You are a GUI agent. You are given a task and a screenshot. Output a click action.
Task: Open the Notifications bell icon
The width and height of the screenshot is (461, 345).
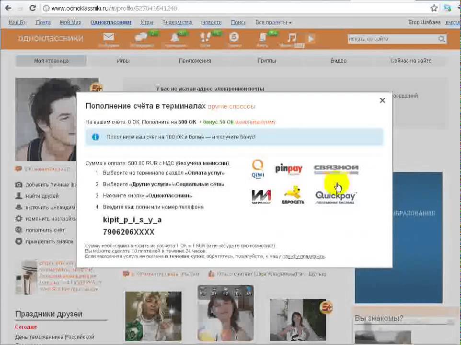pyautogui.click(x=174, y=37)
